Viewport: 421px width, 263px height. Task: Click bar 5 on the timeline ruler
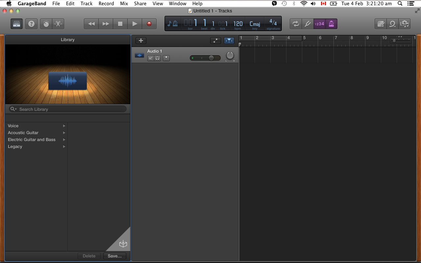click(304, 38)
